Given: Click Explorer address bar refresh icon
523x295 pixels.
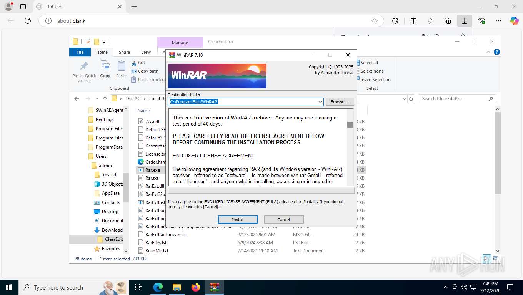Looking at the screenshot, I should pos(411,99).
